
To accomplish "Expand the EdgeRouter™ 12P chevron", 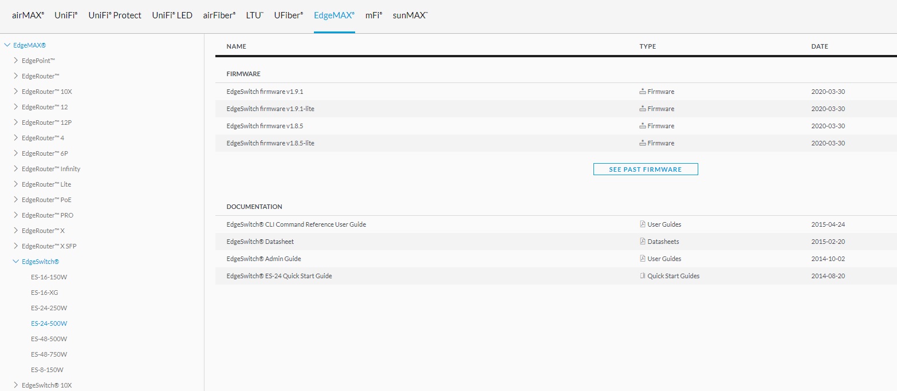I will (x=16, y=122).
